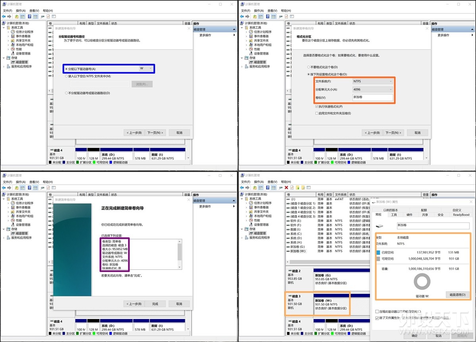476x342 pixels.
Task: Click 服务和应用程序 tree icon beside (W:) 属性 dialog
Action: pos(247,238)
